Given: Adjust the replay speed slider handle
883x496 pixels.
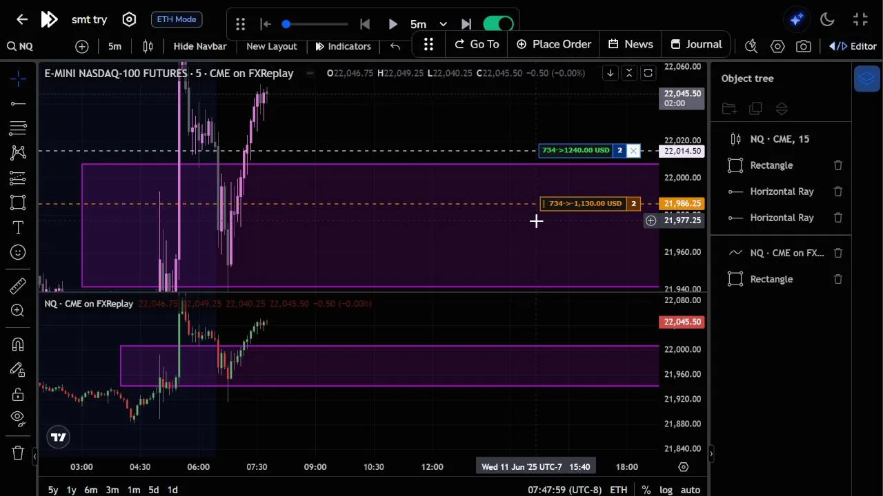Looking at the screenshot, I should tap(286, 24).
